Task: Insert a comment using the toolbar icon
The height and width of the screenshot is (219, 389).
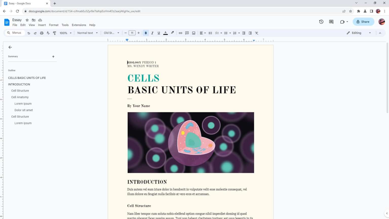Action: click(x=187, y=33)
